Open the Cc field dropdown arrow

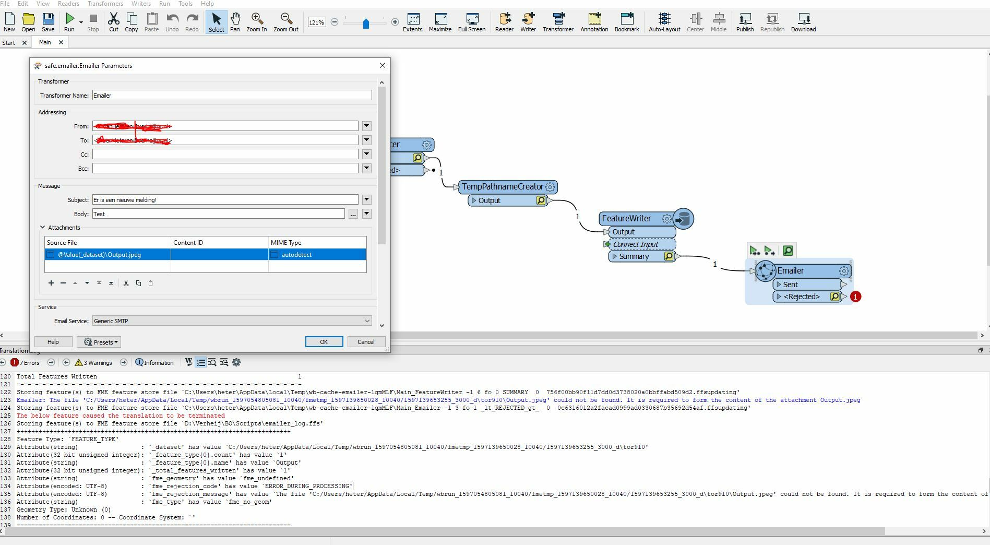366,154
